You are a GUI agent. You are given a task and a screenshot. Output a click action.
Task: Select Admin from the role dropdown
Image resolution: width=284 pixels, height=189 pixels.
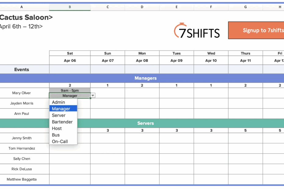tap(58, 102)
